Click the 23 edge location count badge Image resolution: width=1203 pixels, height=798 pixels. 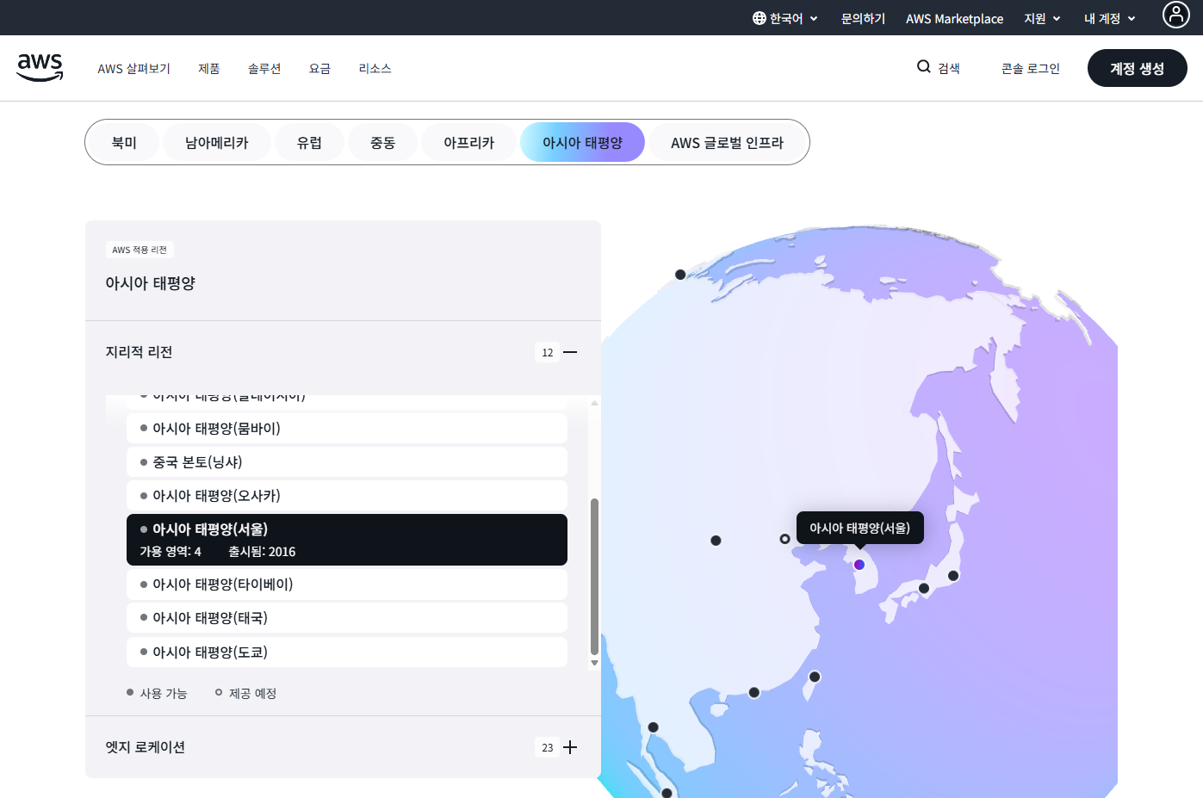click(x=548, y=747)
